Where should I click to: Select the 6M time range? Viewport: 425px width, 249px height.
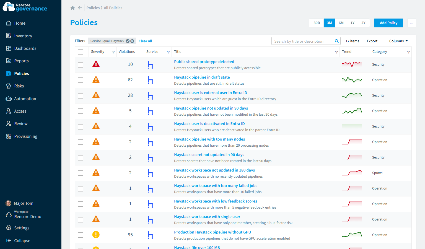point(341,23)
